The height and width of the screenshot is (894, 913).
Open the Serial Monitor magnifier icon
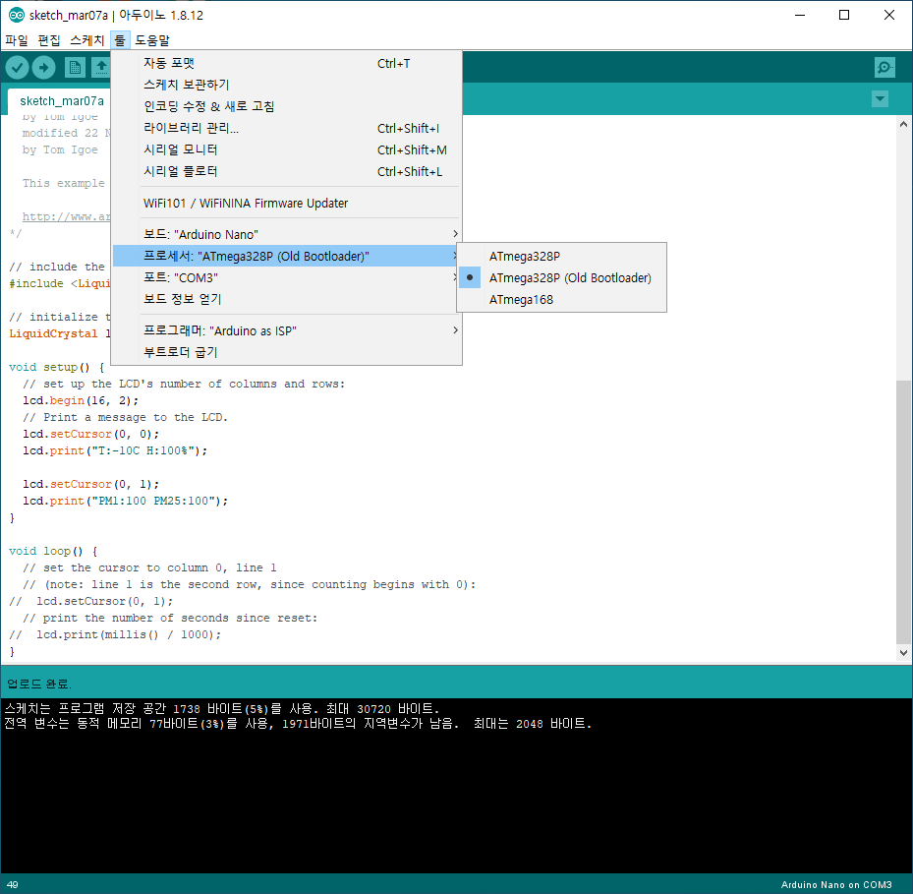[x=884, y=68]
